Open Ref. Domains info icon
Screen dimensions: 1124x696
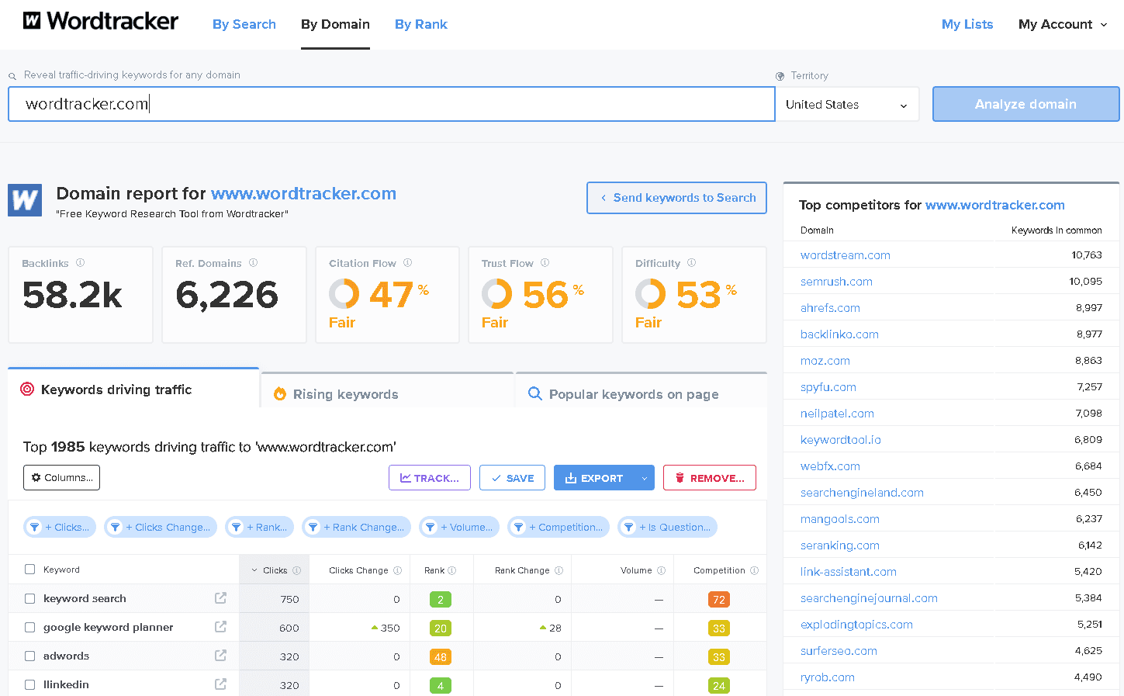pos(254,263)
